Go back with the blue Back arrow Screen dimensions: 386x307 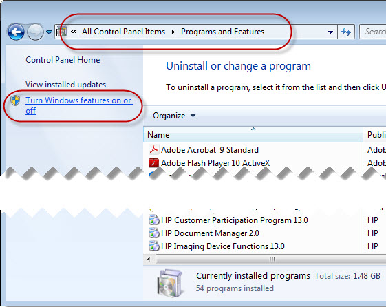(x=16, y=32)
